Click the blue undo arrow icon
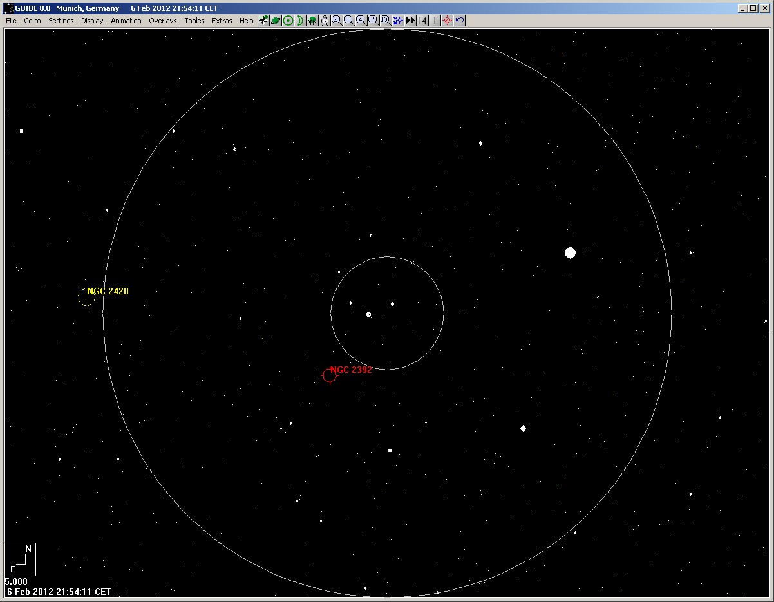This screenshot has height=602, width=774. click(x=459, y=21)
